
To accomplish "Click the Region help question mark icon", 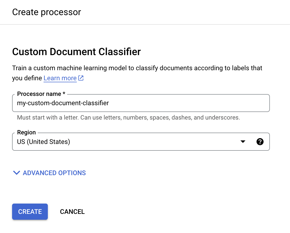I will pos(260,142).
